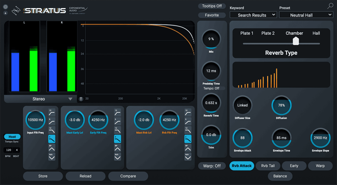This screenshot has width=337, height=185.
Task: Toggle predelay Tempo: Off
Action: tap(211, 89)
